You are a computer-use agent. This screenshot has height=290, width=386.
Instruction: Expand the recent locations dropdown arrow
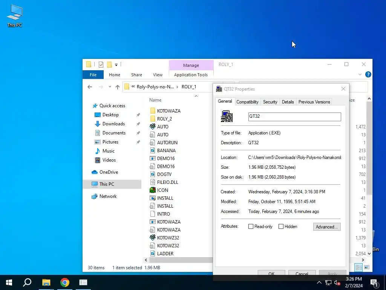pyautogui.click(x=110, y=87)
